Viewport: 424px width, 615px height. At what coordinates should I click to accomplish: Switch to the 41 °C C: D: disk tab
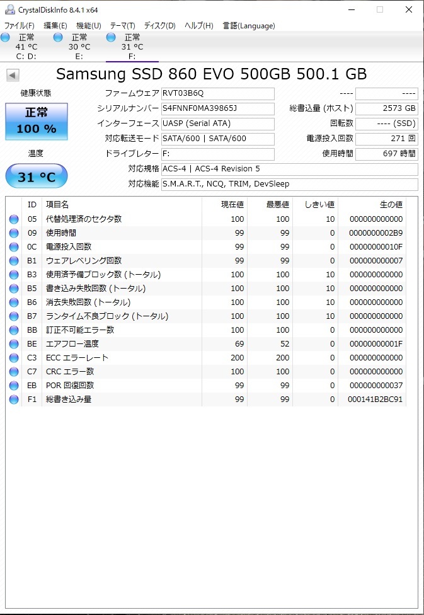coord(26,47)
